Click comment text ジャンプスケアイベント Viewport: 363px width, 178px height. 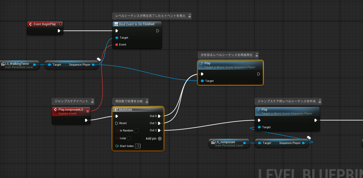tap(71, 101)
